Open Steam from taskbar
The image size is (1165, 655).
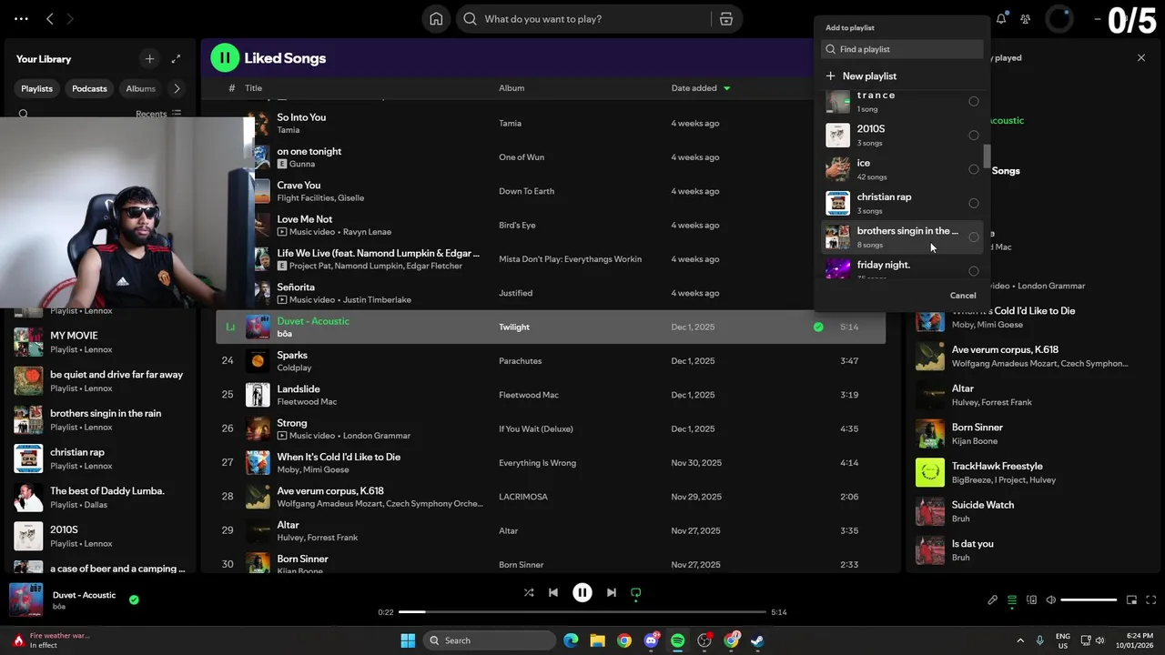coord(758,640)
